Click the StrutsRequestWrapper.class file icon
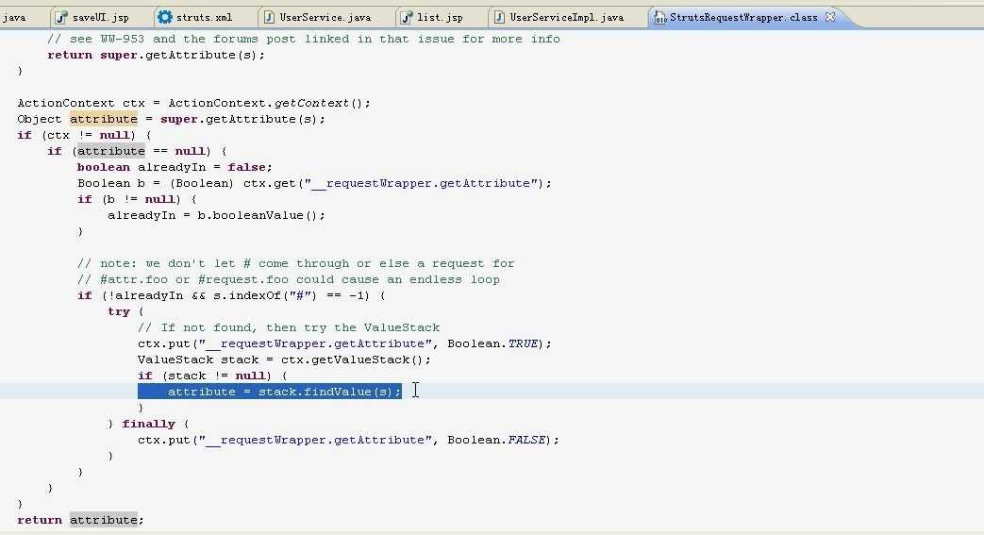Viewport: 984px width, 535px height. [x=660, y=18]
